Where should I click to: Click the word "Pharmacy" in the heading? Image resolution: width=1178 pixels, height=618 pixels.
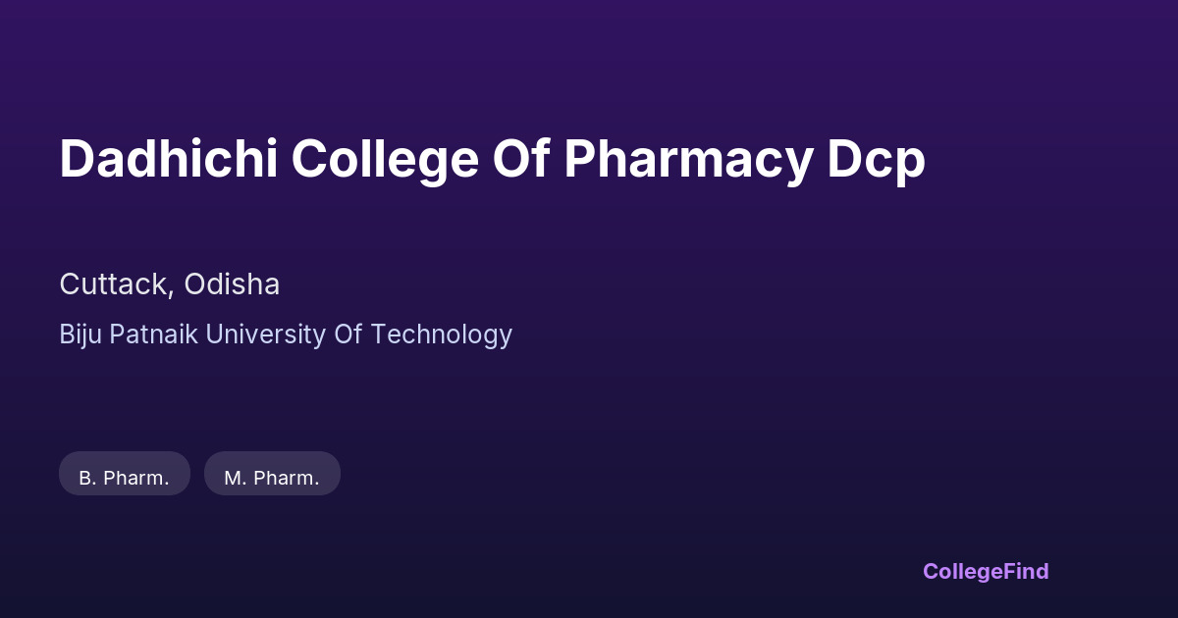[688, 159]
